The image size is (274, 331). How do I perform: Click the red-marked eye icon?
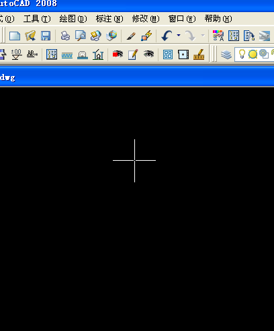(118, 54)
